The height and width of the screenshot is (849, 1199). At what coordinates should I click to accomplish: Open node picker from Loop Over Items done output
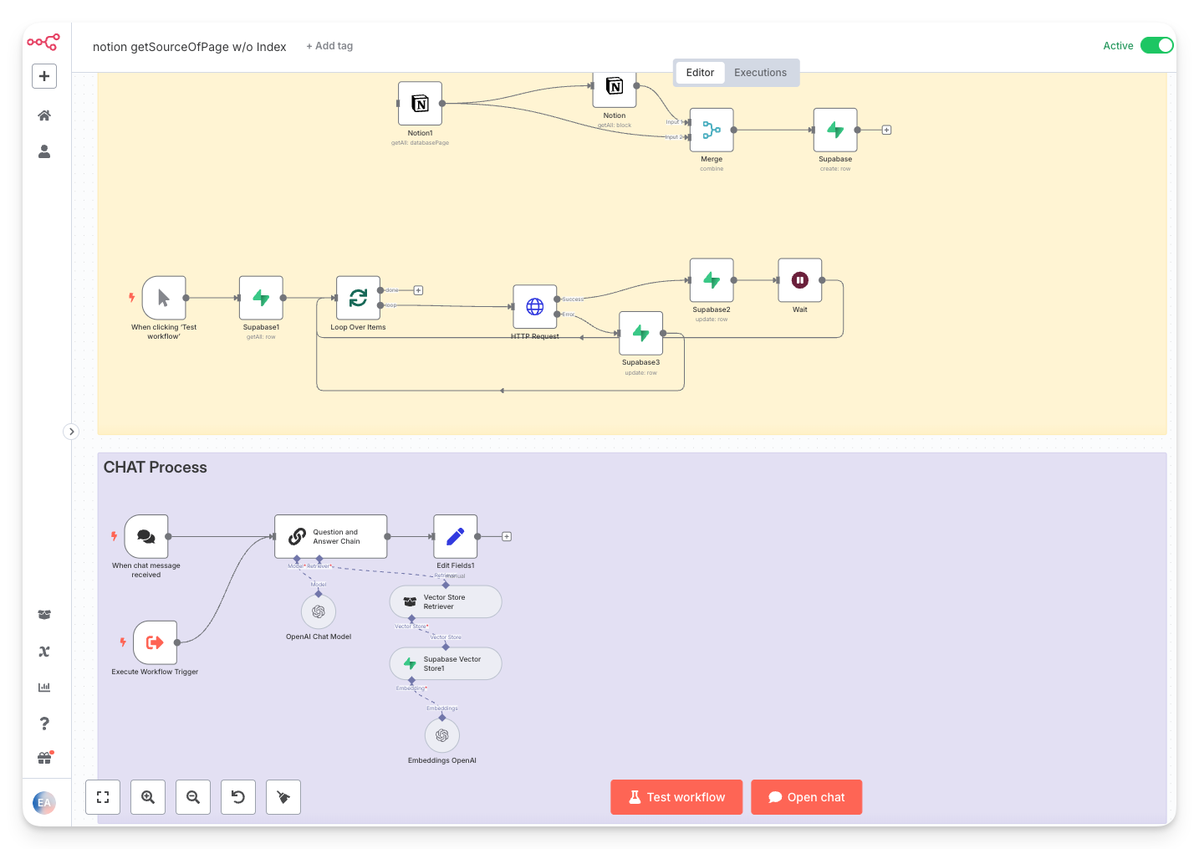tap(417, 289)
